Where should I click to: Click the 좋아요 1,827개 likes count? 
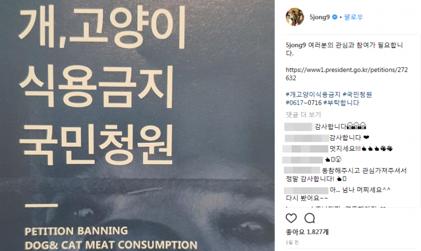point(307,232)
